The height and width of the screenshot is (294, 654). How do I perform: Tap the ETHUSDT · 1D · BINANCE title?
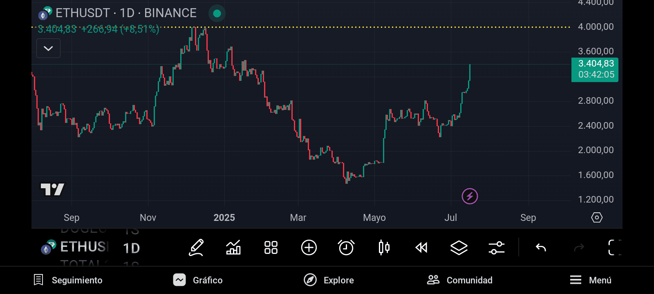point(126,13)
